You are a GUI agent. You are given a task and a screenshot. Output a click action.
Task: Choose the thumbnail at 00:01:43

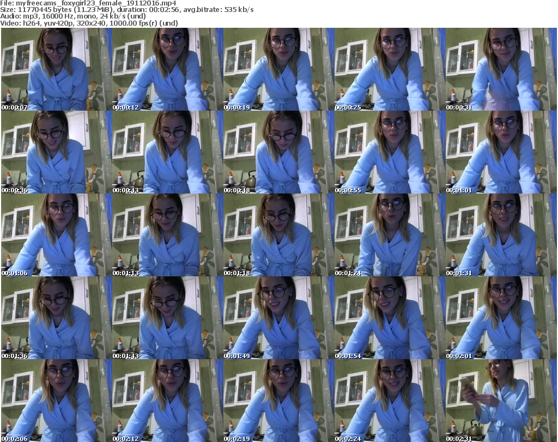168,318
